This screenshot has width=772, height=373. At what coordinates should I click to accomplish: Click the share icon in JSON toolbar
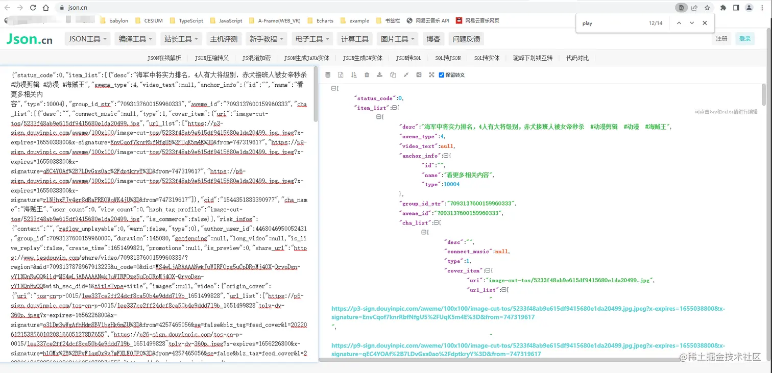tap(419, 75)
